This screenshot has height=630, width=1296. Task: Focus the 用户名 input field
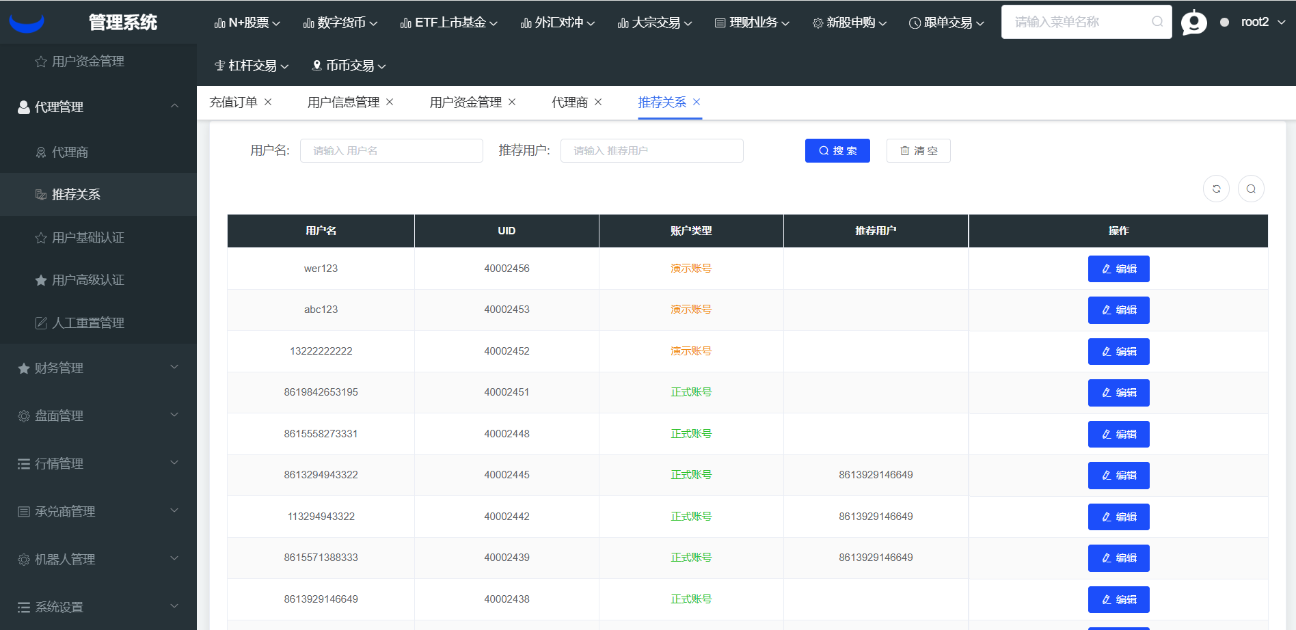(x=392, y=150)
